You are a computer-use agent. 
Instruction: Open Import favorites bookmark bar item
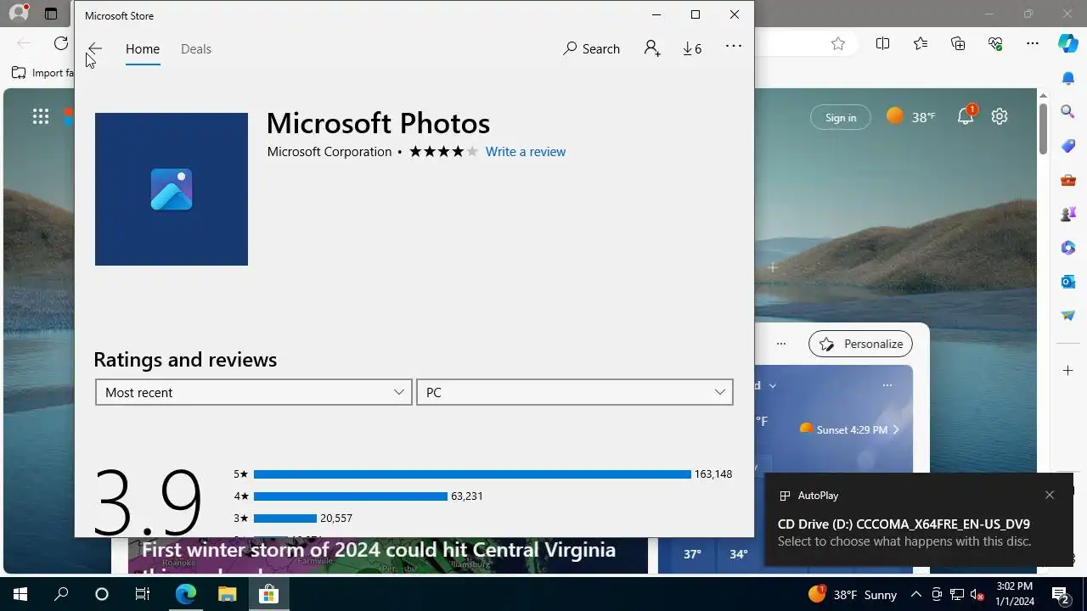[x=42, y=73]
